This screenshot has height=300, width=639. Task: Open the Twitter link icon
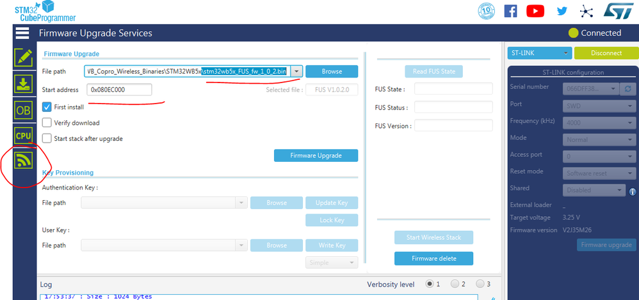562,11
